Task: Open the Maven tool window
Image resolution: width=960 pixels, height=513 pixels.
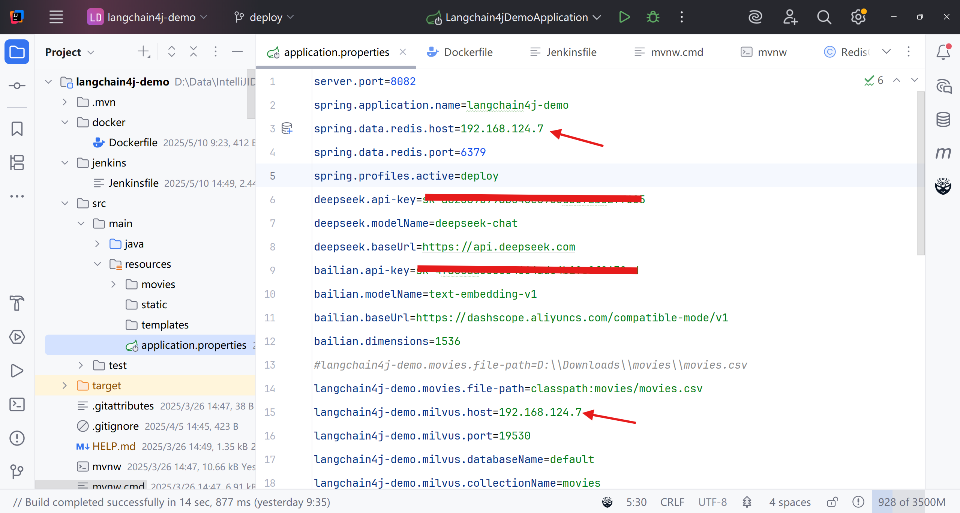Action: coord(943,153)
